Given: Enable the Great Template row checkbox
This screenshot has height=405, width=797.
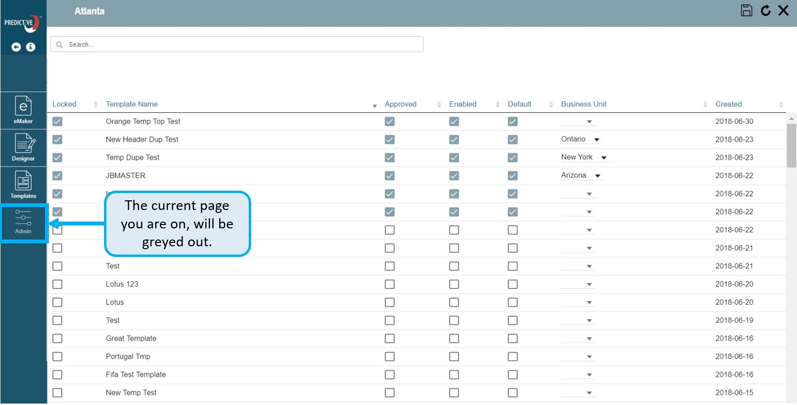Looking at the screenshot, I should point(454,339).
